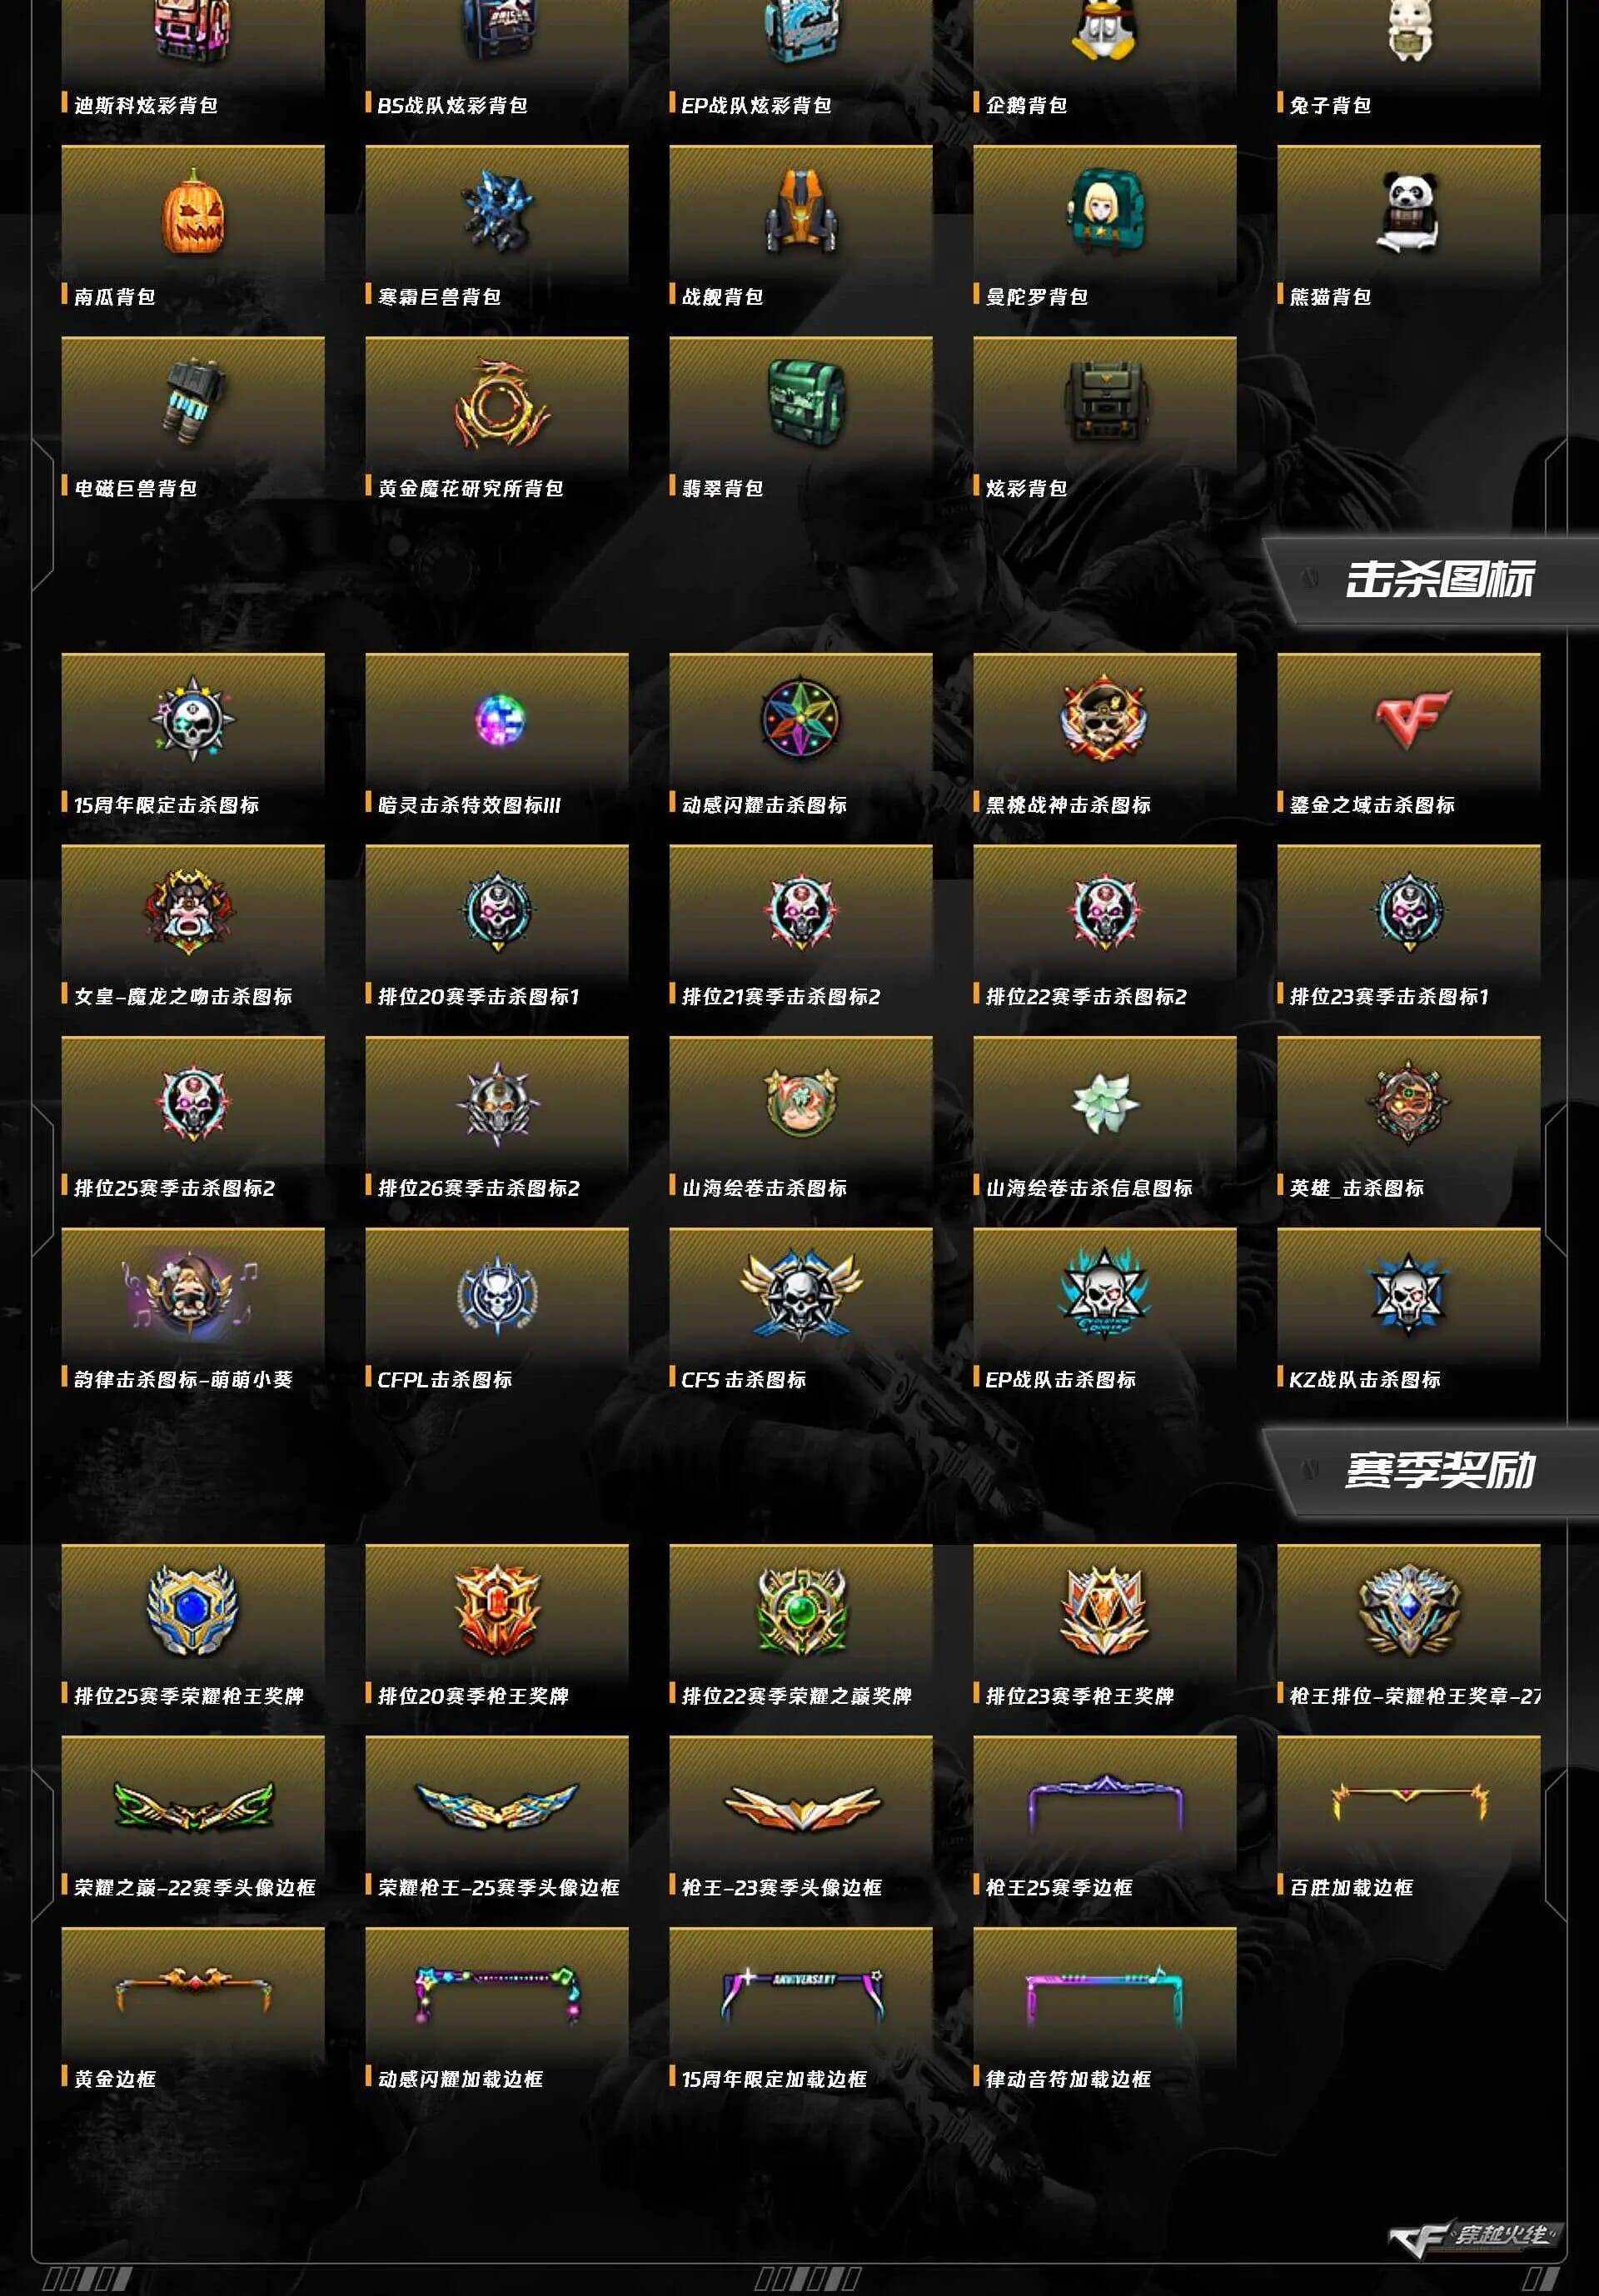Select the 山海绘卷击杀信息图标 white flower icon
Screen dimensions: 1599x2296
1105,1103
